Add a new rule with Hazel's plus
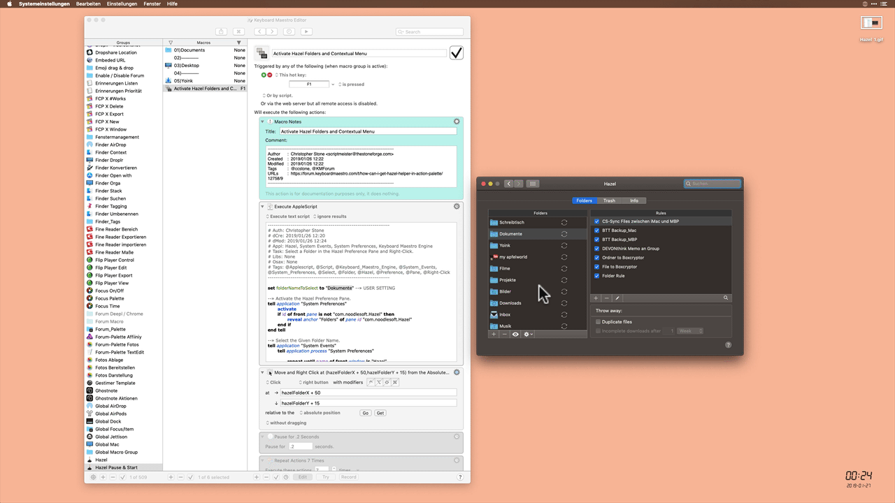This screenshot has height=503, width=895. coord(596,298)
